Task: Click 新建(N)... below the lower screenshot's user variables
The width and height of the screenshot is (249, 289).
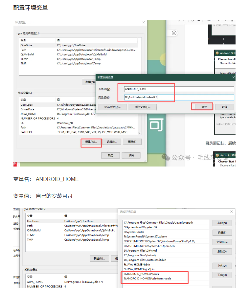Action: [100, 258]
